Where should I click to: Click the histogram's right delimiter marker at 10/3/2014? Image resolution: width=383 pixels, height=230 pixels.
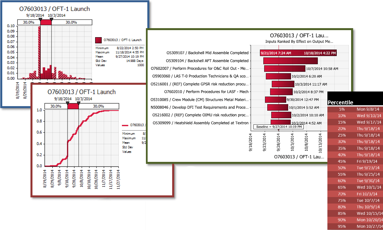click(51, 19)
